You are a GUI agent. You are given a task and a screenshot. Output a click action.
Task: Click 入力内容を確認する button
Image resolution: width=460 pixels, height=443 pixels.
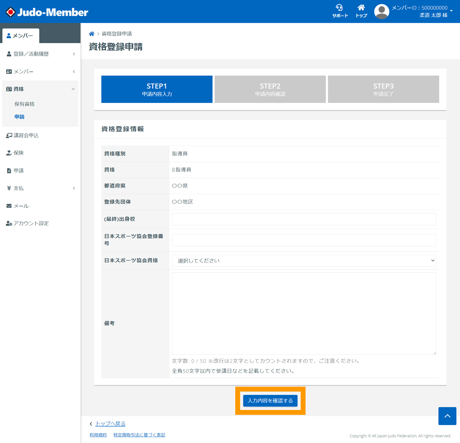click(270, 401)
